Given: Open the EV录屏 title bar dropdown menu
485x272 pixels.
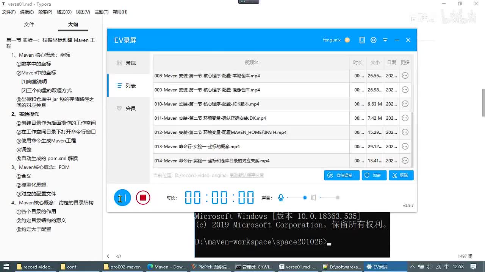Looking at the screenshot, I should point(385,40).
